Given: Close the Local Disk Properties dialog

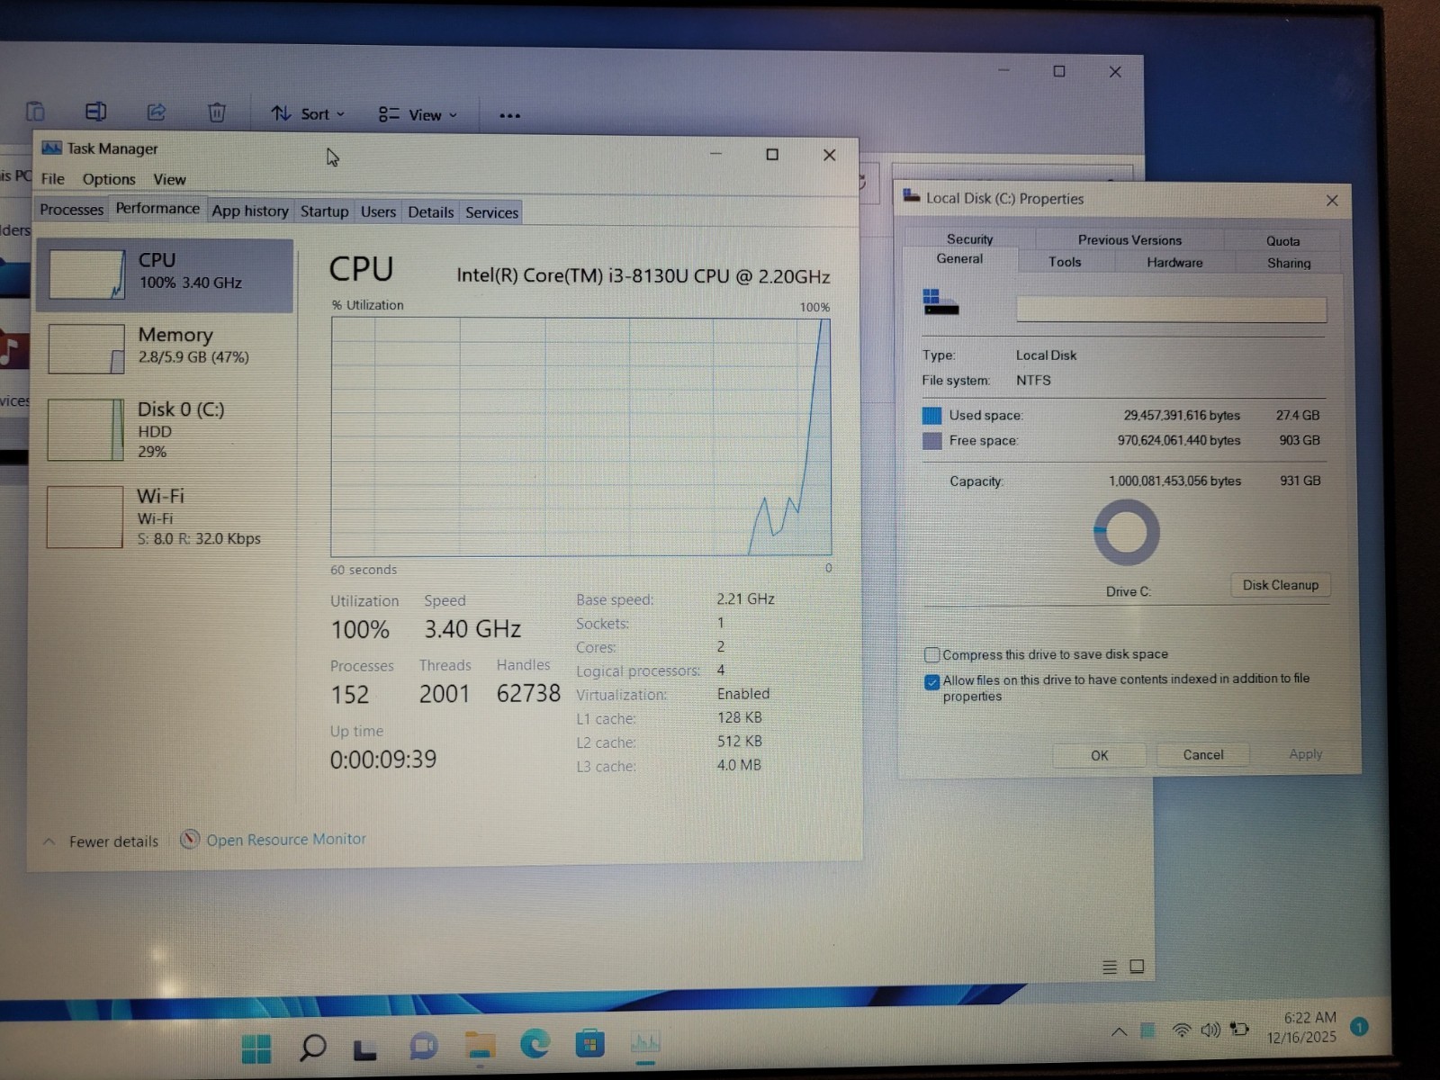Looking at the screenshot, I should click(x=1332, y=201).
